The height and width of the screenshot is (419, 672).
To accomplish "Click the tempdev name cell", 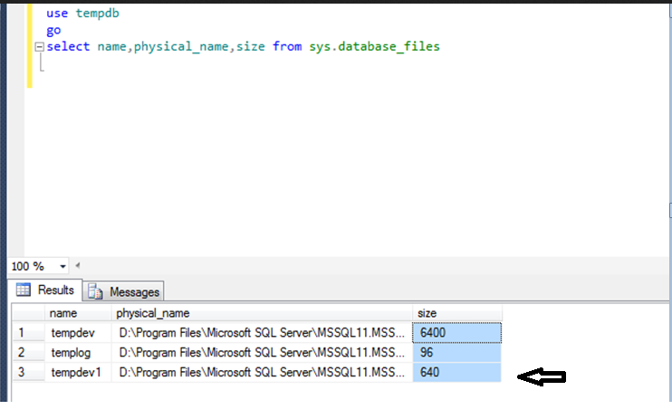I will coord(78,333).
